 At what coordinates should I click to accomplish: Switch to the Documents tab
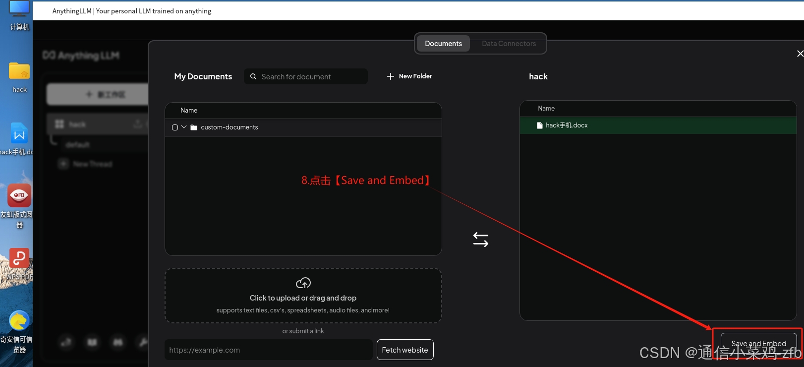click(x=443, y=44)
